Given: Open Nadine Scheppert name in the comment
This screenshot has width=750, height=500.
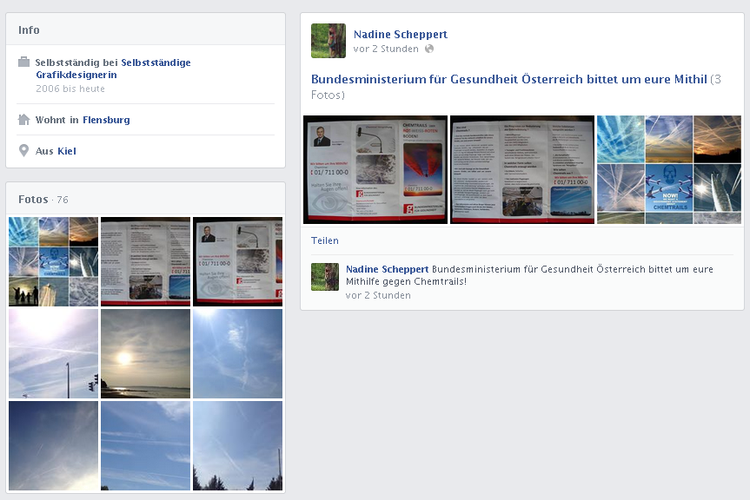Looking at the screenshot, I should (x=387, y=269).
